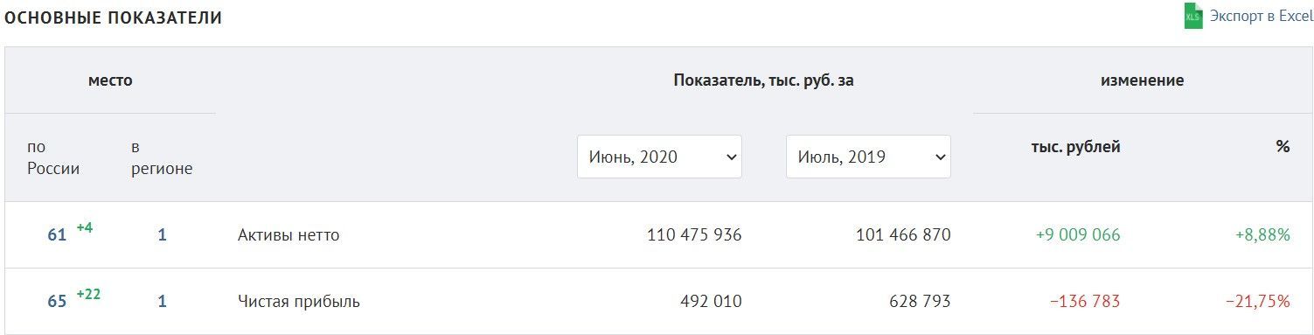Click the +22 rank change indicator
Viewport: 1314px width, 335px height.
pos(88,294)
